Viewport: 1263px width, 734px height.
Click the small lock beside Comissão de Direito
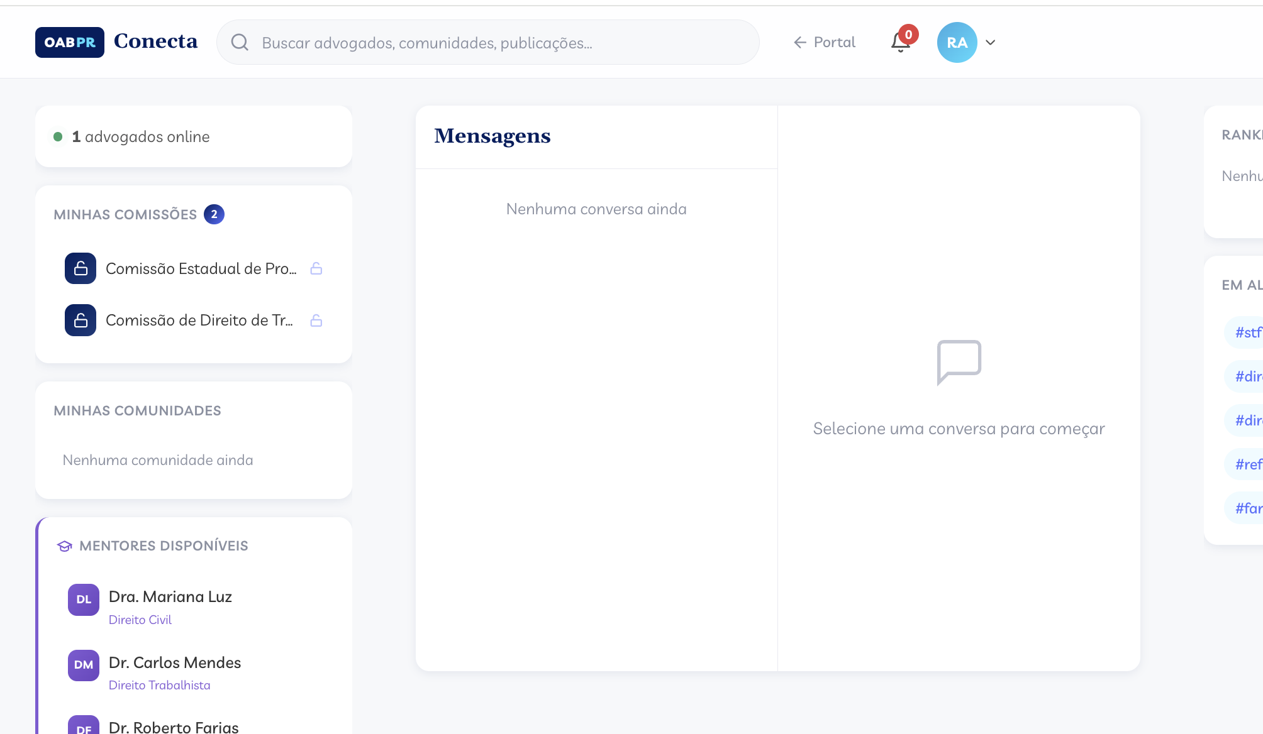pos(316,320)
